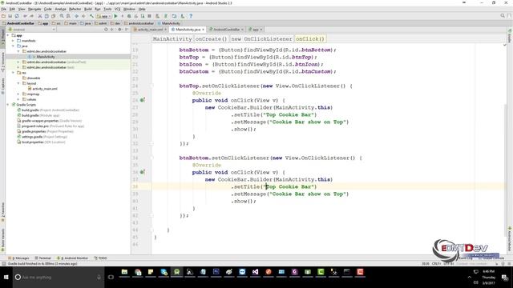This screenshot has width=513, height=288.
Task: Open the Terminal tool window
Action: 43,258
